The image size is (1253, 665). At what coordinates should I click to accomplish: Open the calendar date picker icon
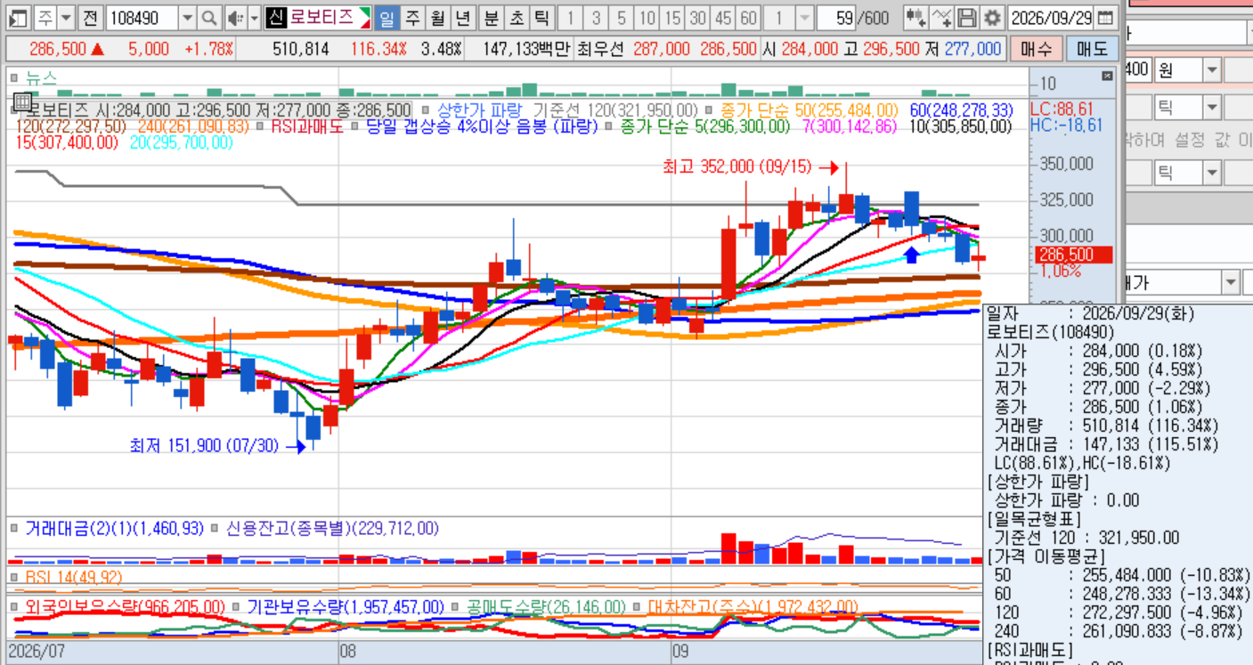1105,18
